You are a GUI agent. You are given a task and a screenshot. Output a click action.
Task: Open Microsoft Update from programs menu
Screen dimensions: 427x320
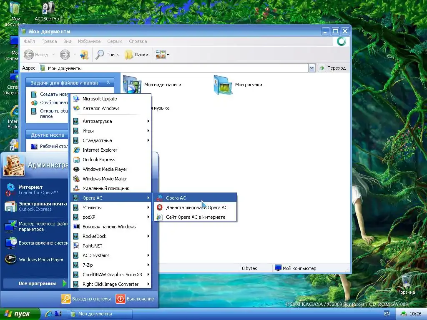[x=111, y=99]
